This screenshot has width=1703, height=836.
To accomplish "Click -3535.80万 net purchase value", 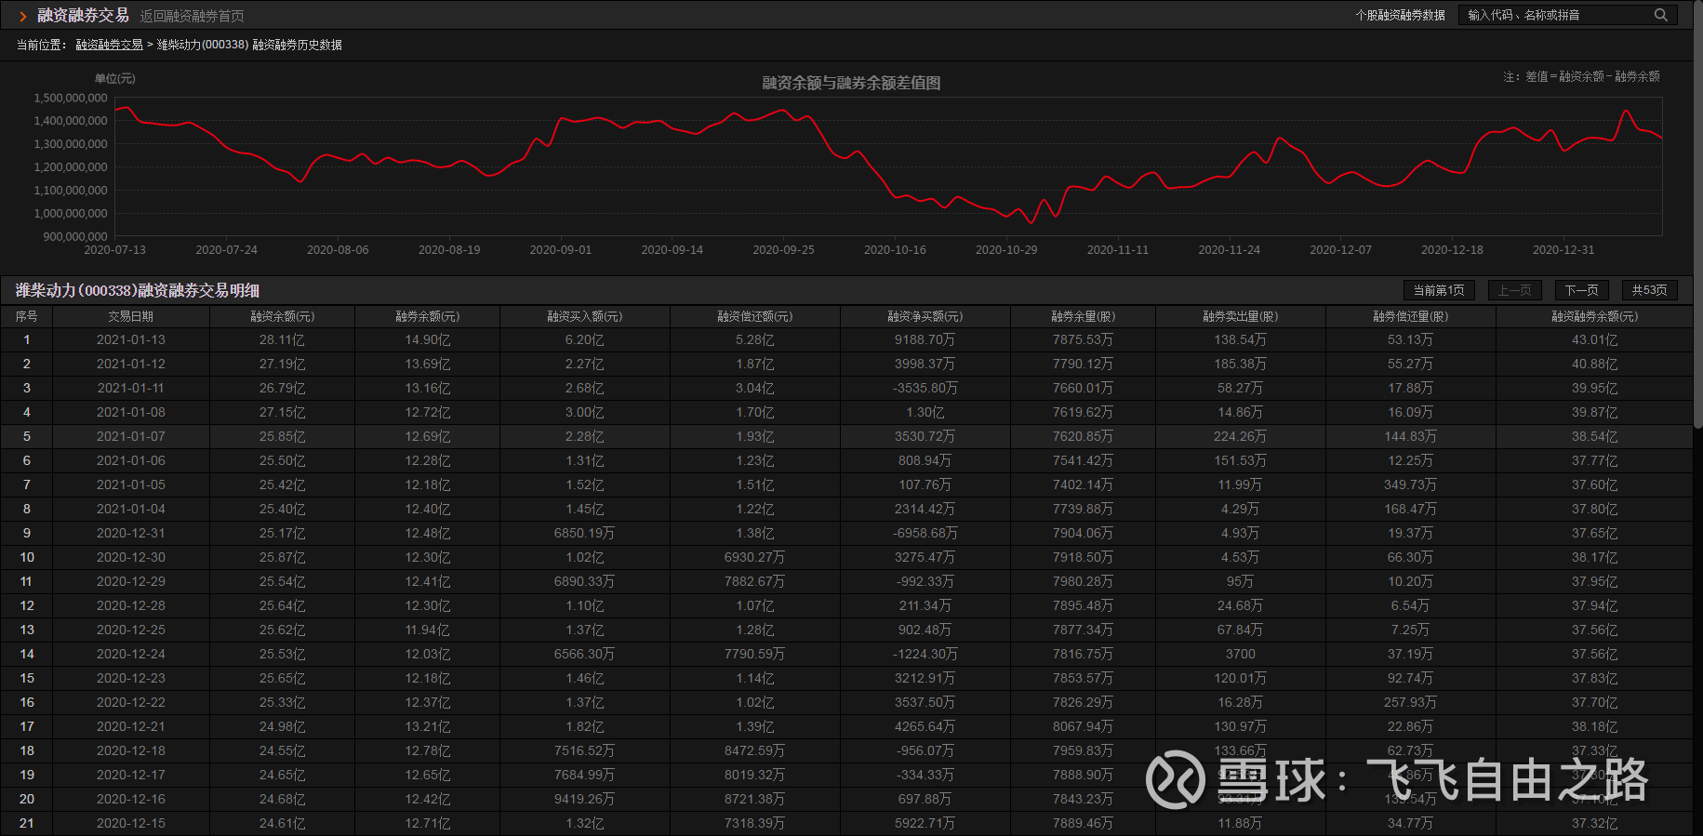I will coord(925,389).
